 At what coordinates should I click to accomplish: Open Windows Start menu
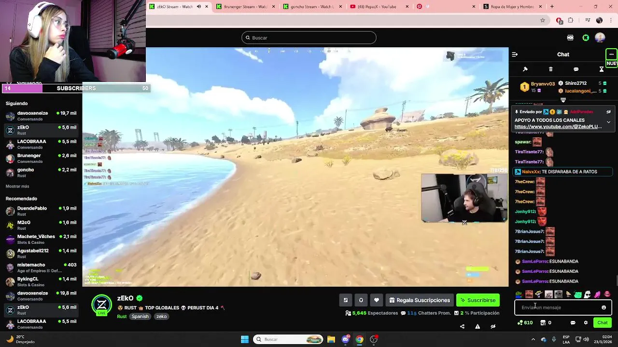pos(245,339)
